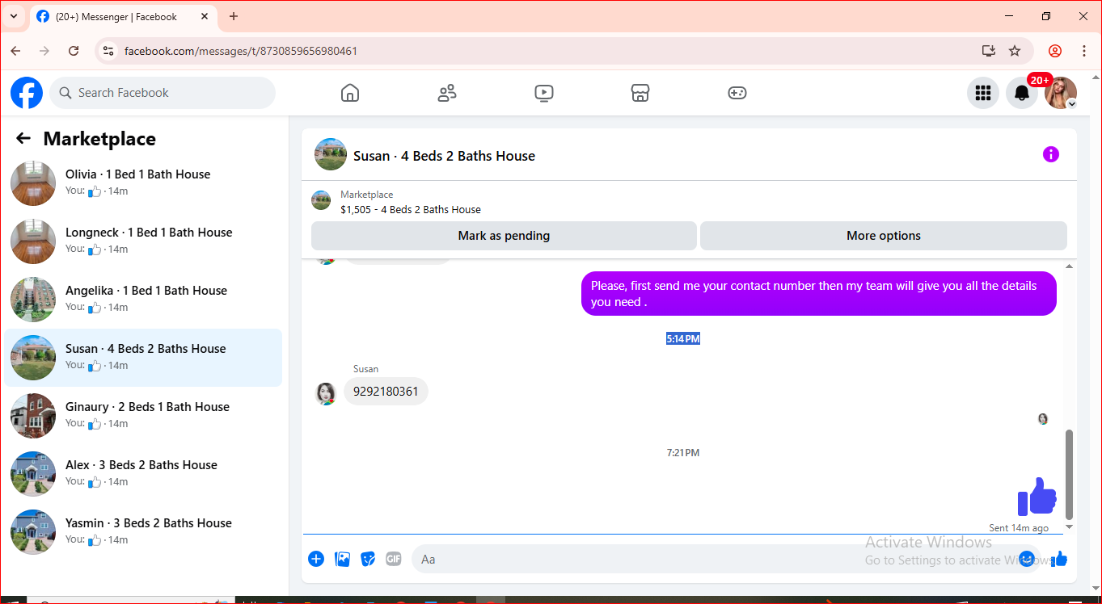Click the back arrow beside Marketplace heading
Screen dimensions: 1102x604
(23, 139)
